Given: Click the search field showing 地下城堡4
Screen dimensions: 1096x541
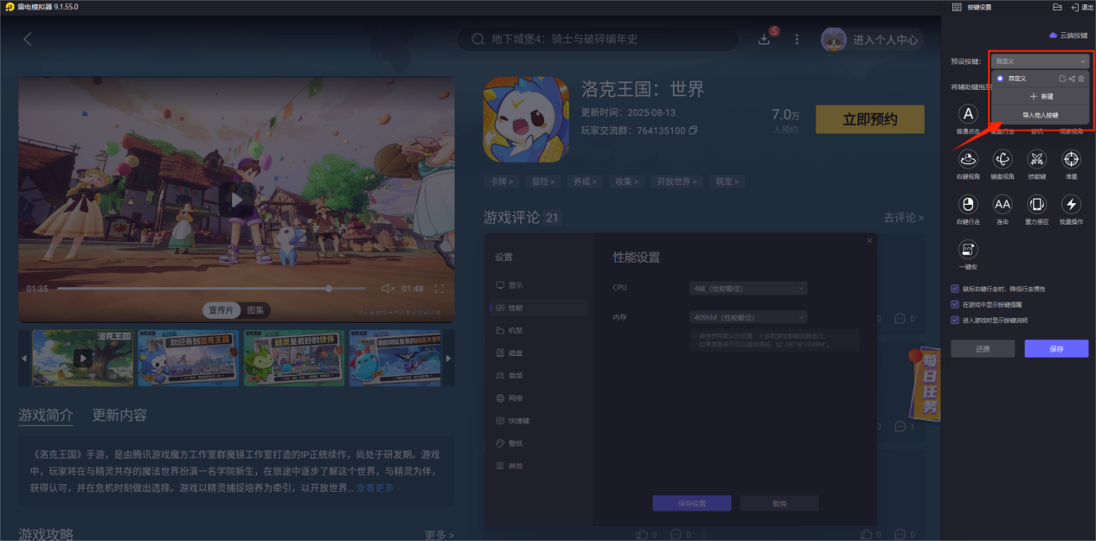Looking at the screenshot, I should (x=598, y=39).
